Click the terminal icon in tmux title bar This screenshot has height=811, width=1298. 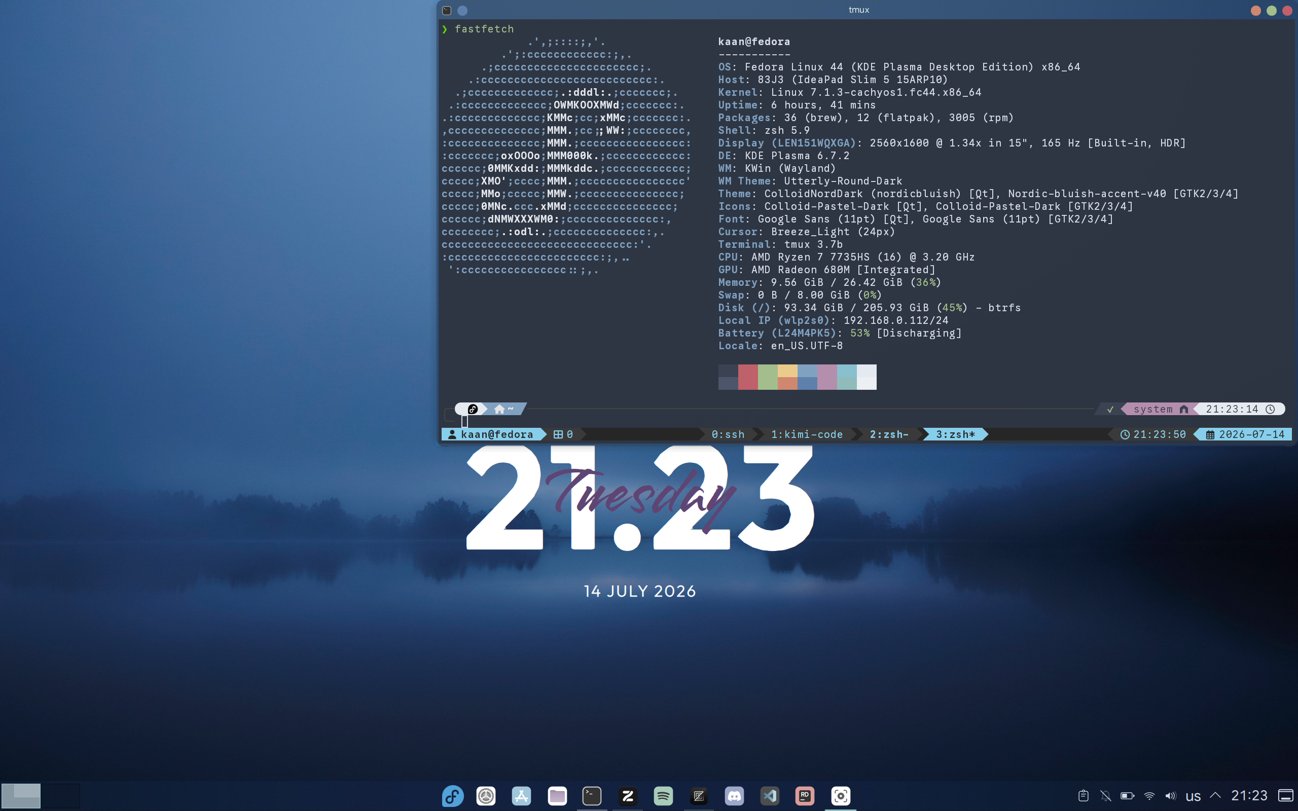[x=446, y=10]
